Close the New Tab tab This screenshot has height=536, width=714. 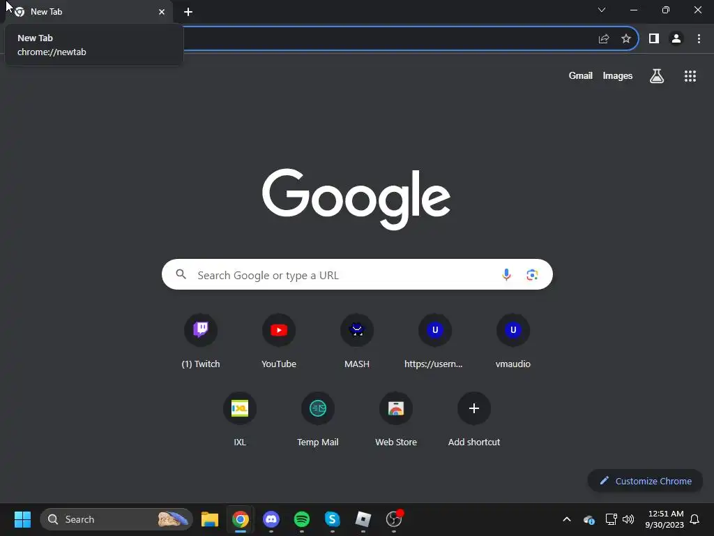click(162, 12)
